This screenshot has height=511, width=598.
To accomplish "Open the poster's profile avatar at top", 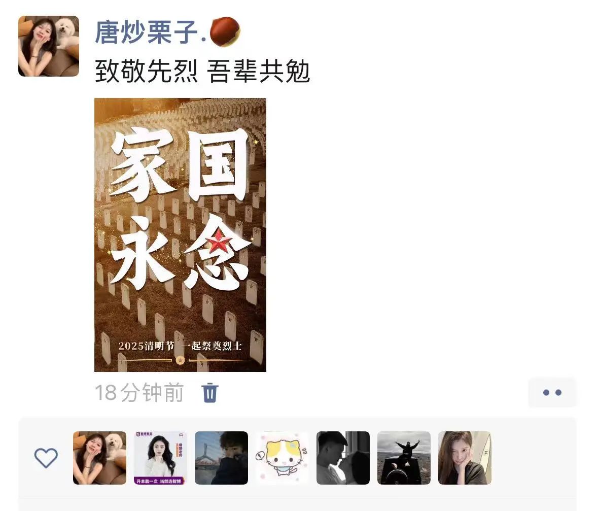I will [x=49, y=46].
